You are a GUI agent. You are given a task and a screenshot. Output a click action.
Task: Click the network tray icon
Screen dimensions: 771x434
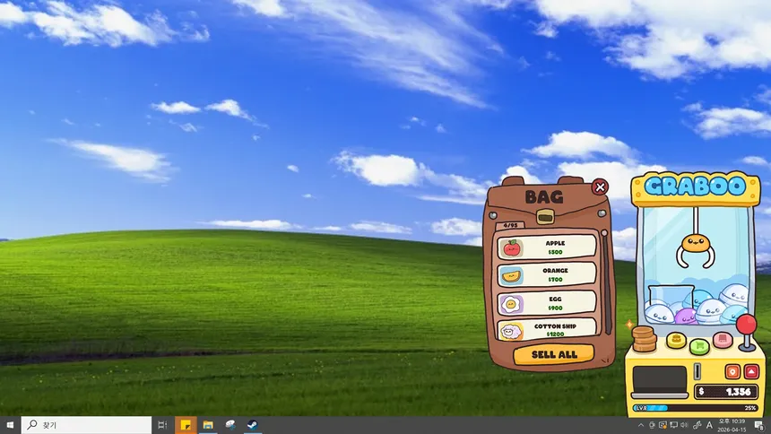pyautogui.click(x=673, y=425)
